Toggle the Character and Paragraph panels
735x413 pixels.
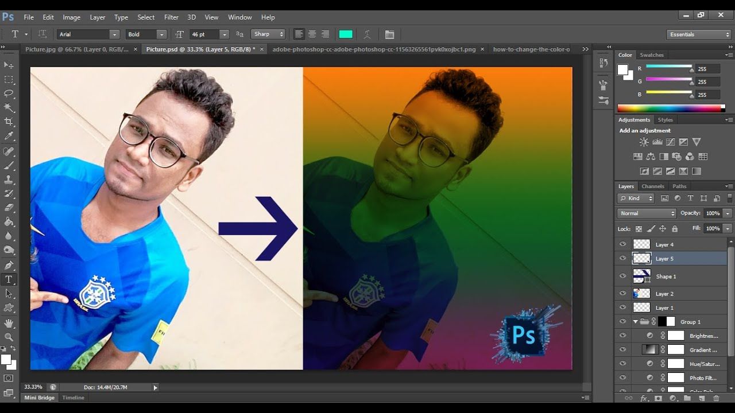pyautogui.click(x=389, y=34)
